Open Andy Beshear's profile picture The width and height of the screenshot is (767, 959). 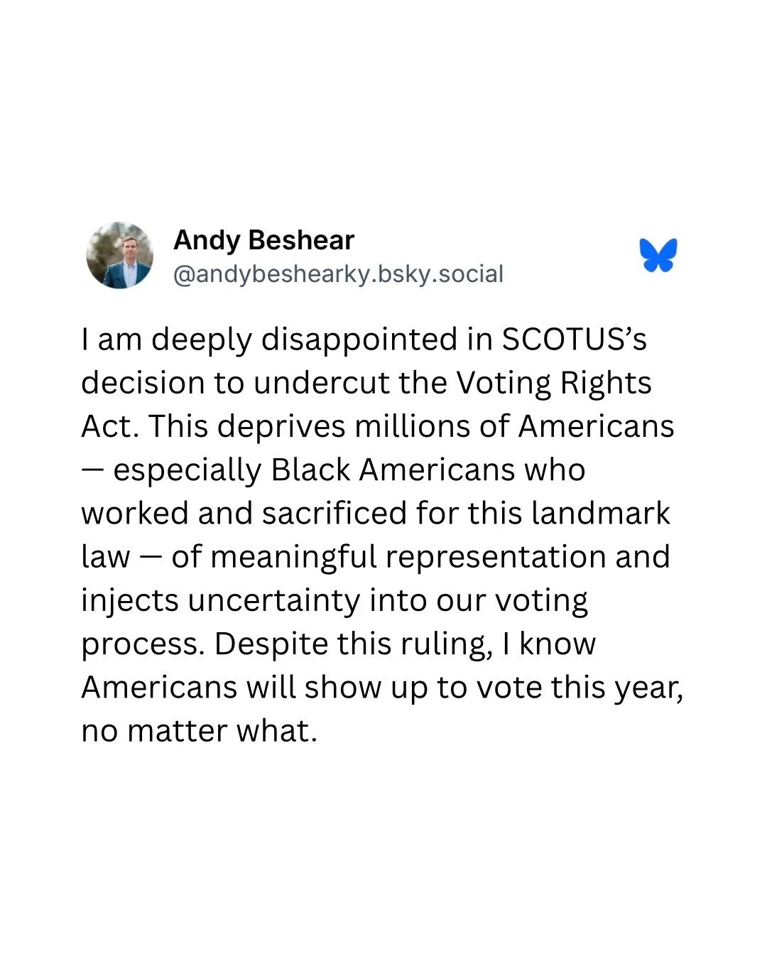point(120,255)
